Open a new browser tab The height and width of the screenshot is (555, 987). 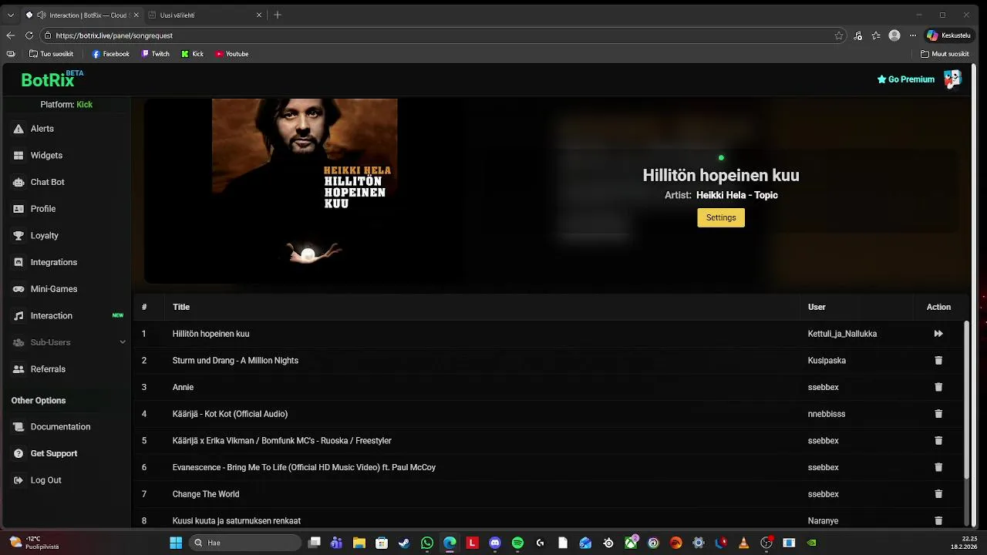tap(278, 15)
